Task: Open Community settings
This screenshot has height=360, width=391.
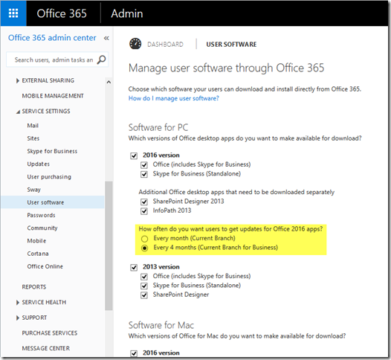Action: tap(42, 228)
